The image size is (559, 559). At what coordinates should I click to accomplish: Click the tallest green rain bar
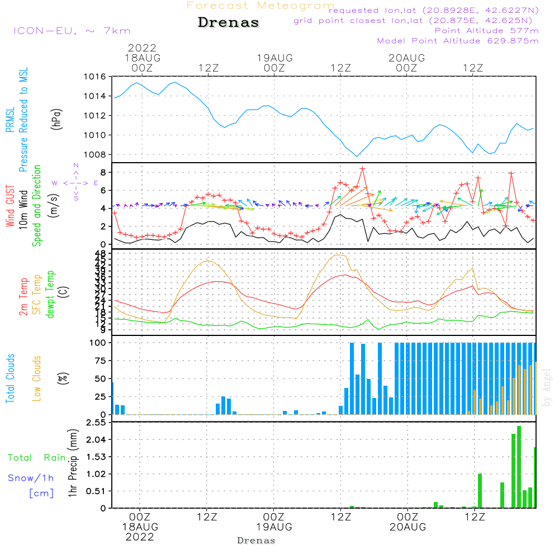pos(519,467)
